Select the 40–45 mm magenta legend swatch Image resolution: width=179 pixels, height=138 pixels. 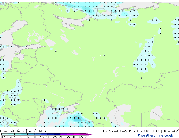[x=77, y=134]
